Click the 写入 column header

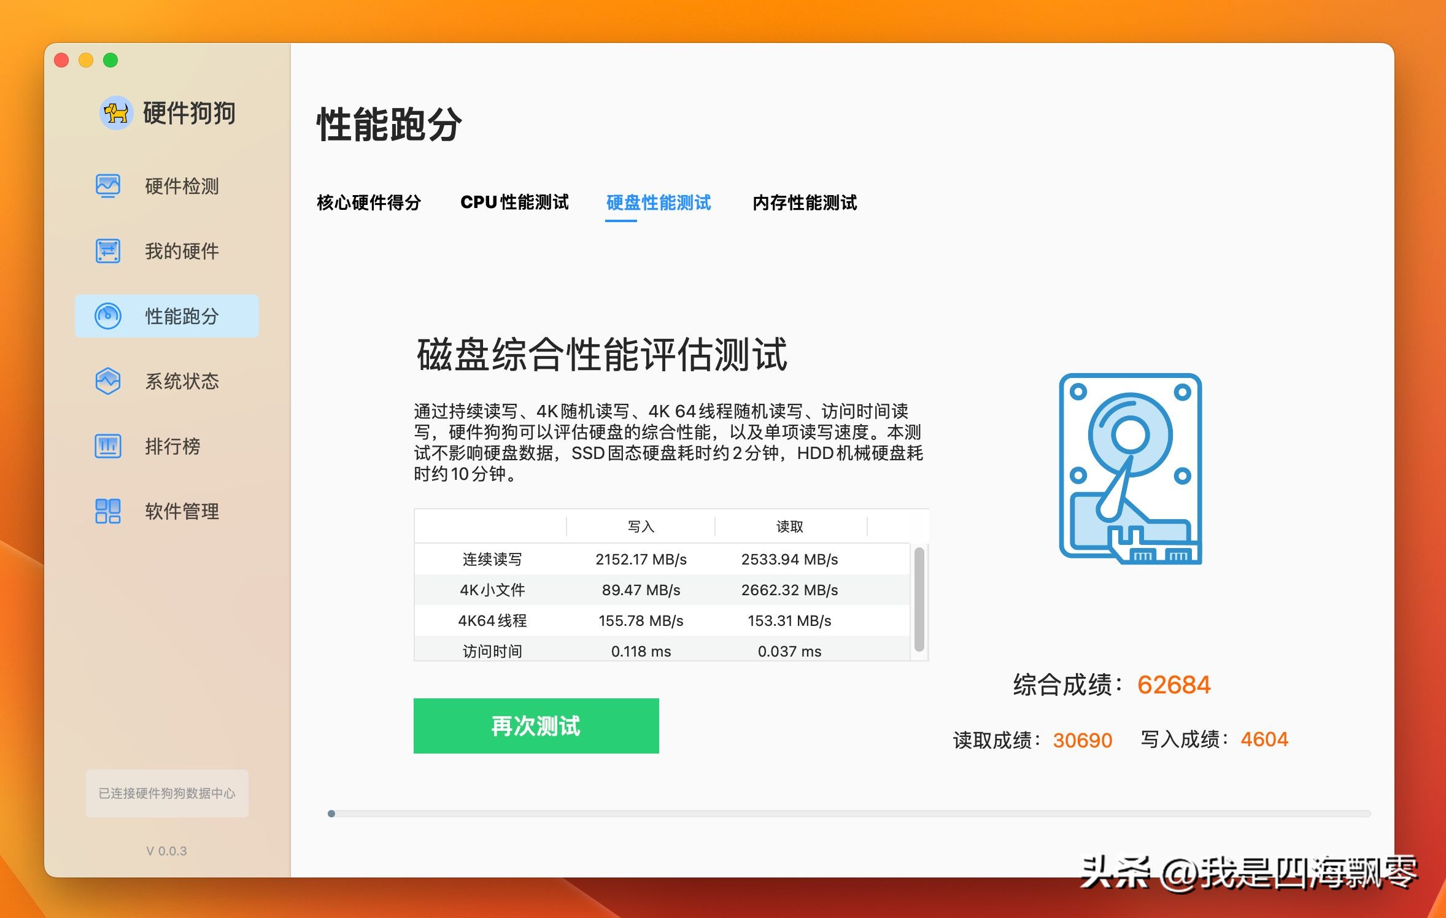641,526
